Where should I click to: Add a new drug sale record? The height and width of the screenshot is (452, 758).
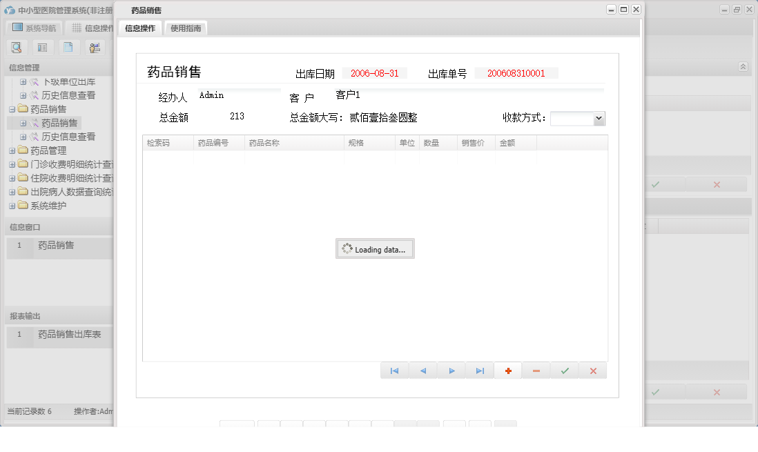point(507,371)
